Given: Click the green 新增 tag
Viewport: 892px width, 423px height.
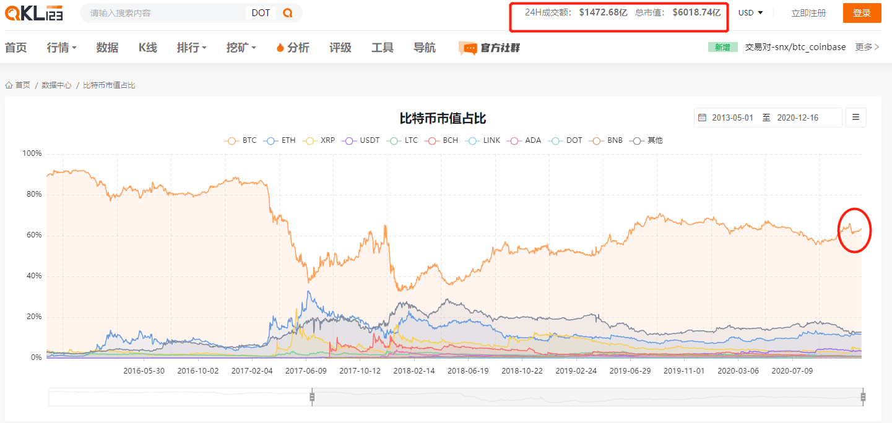Looking at the screenshot, I should click(722, 47).
